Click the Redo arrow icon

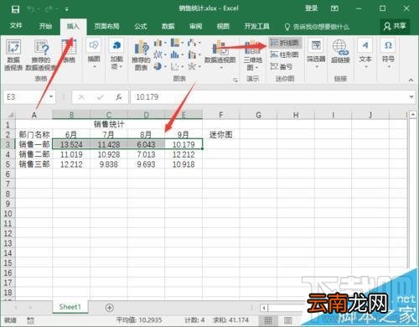(49, 9)
